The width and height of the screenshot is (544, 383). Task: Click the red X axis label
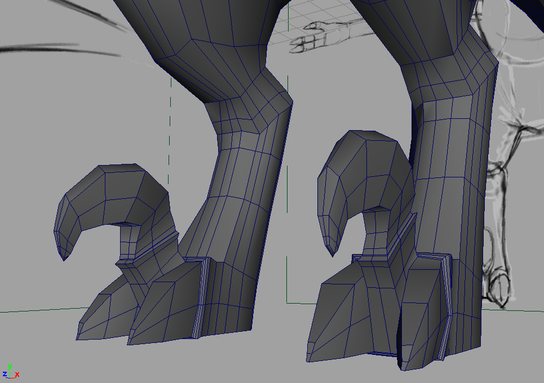tap(17, 375)
